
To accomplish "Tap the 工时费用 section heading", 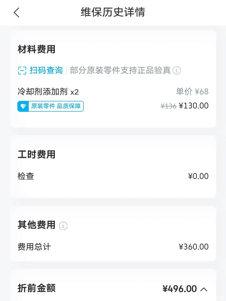I will pyautogui.click(x=37, y=154).
